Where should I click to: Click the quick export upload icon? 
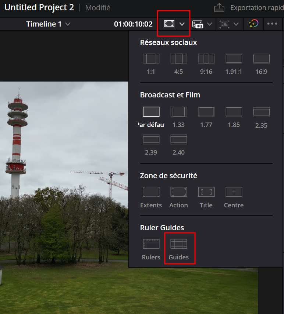point(219,8)
